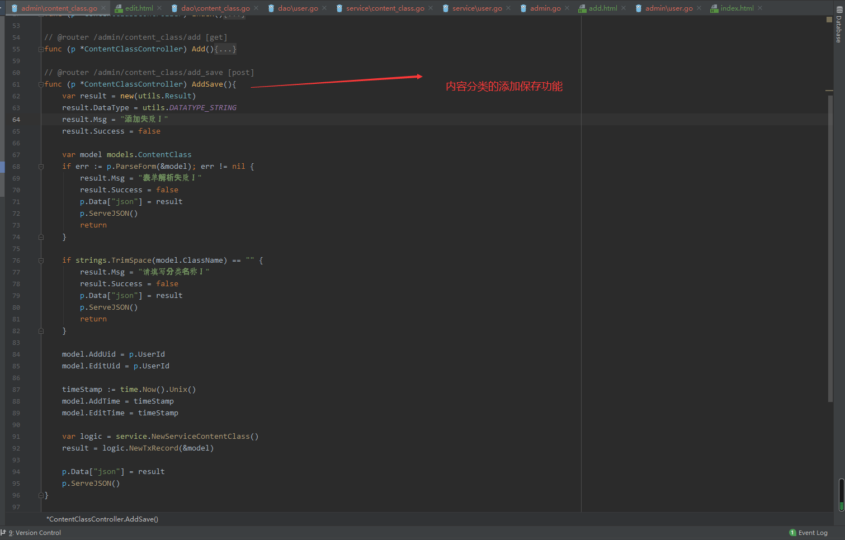This screenshot has width=845, height=540.
Task: Click the HTML file icon on index.html tab
Action: [714, 8]
